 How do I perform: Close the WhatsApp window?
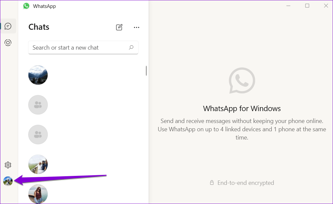click(x=326, y=6)
